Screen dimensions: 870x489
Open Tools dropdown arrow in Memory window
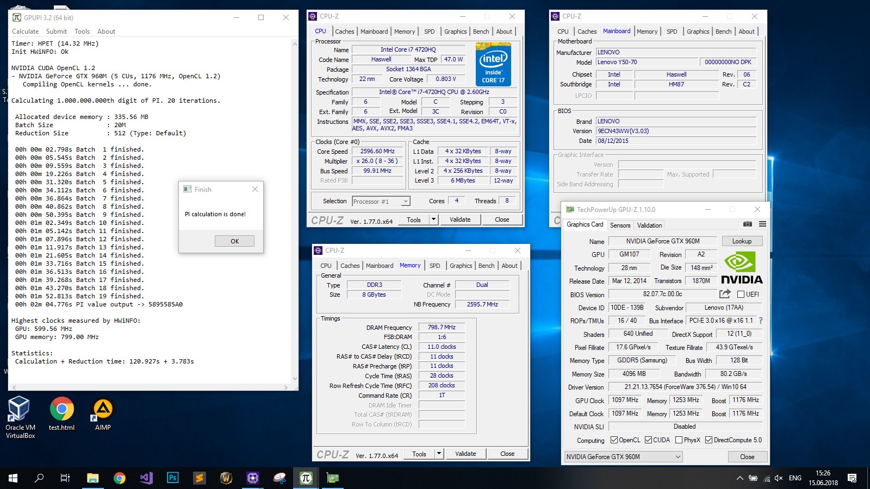(439, 454)
